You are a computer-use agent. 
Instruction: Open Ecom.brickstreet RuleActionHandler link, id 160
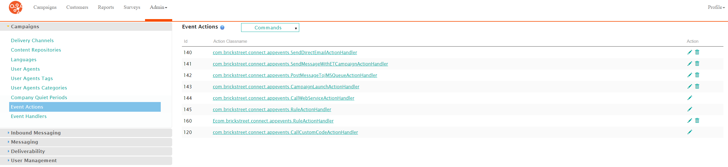(x=273, y=121)
